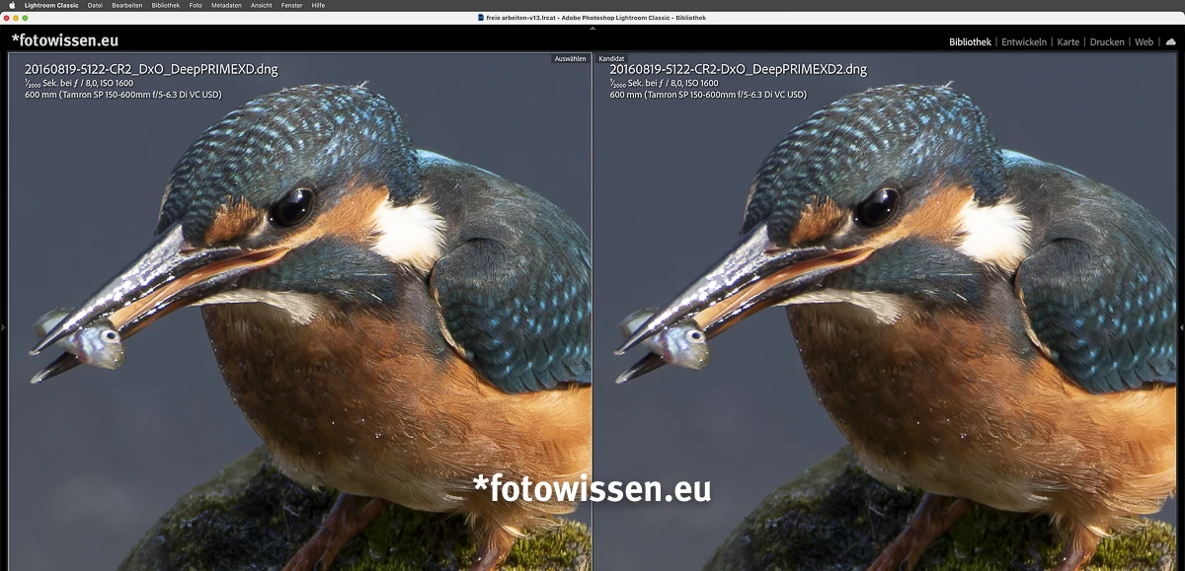Switch to the Drucken module

pos(1107,42)
